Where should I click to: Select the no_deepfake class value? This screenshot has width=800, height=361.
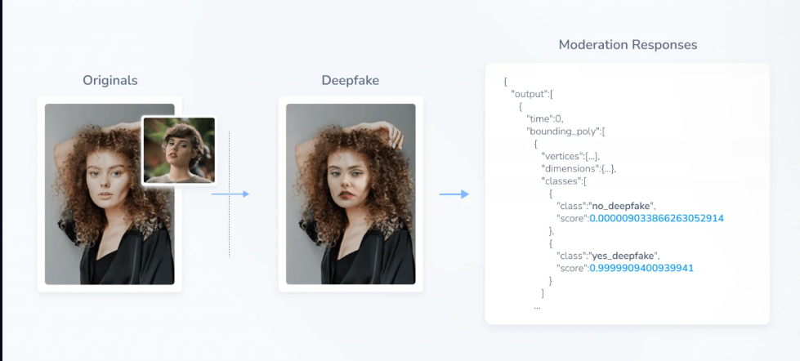pyautogui.click(x=620, y=206)
